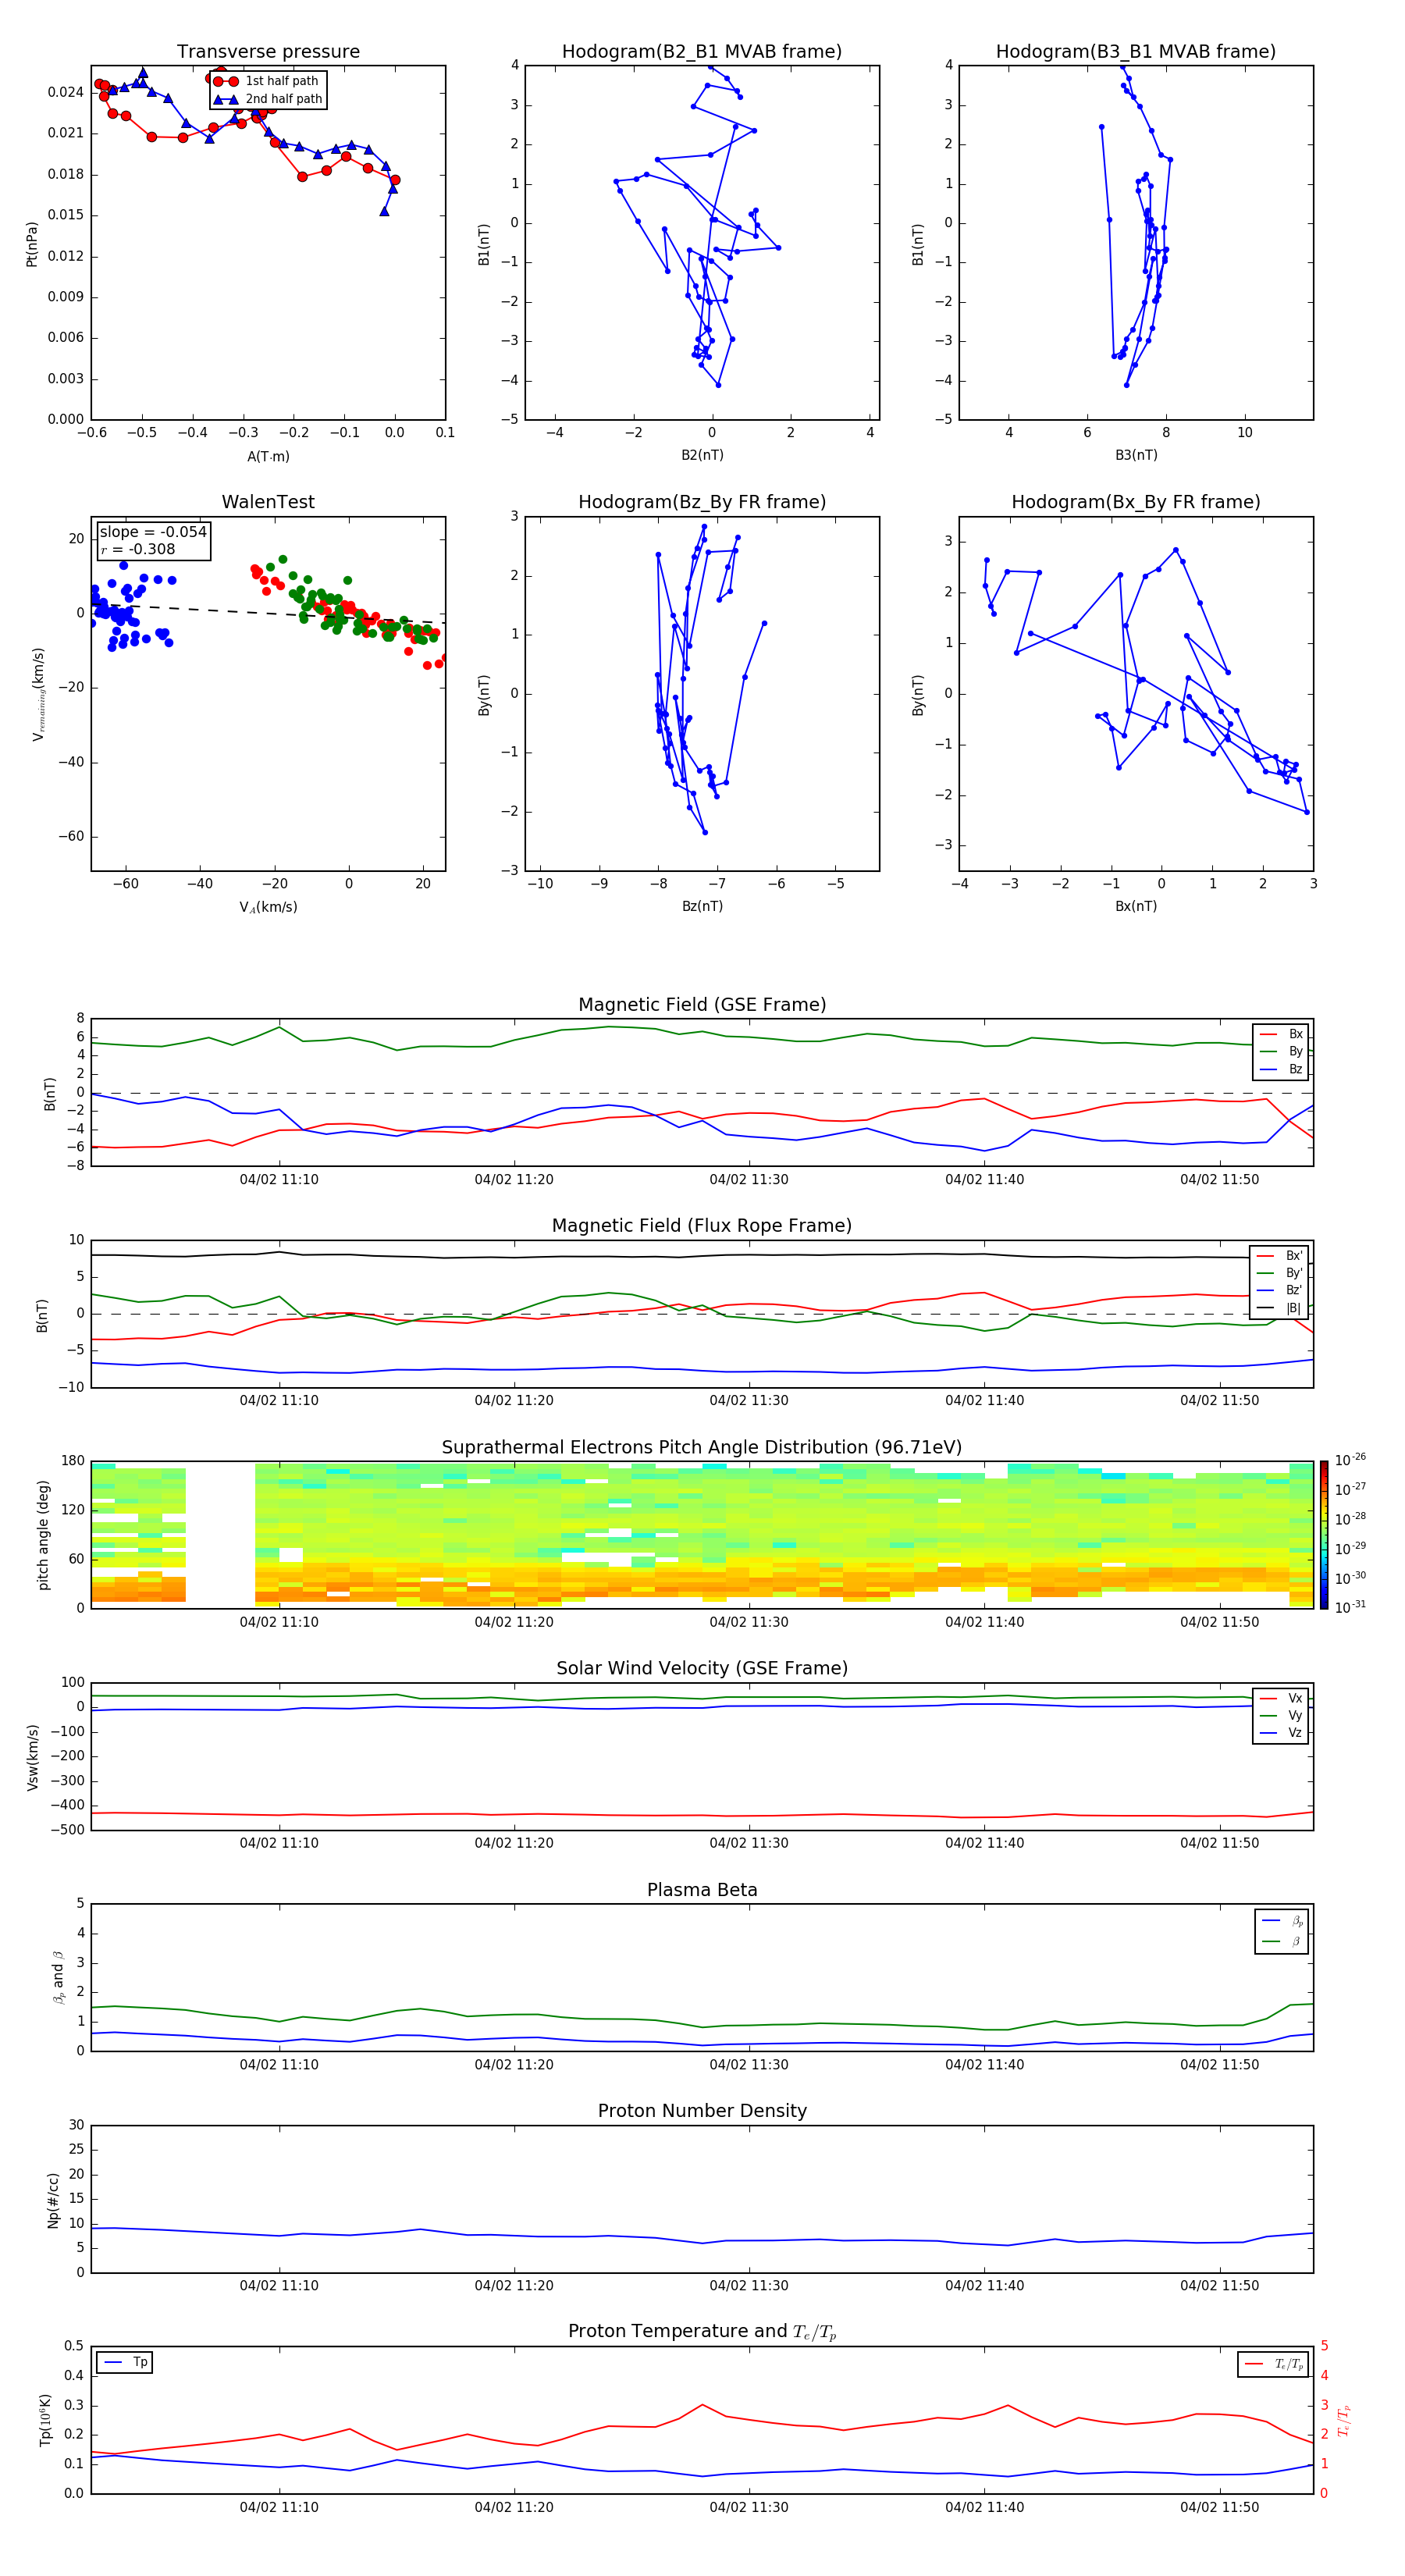Image resolution: width=1405 pixels, height=2576 pixels.
Task: Select |B| in the flux rope legend
Action: point(1280,1308)
